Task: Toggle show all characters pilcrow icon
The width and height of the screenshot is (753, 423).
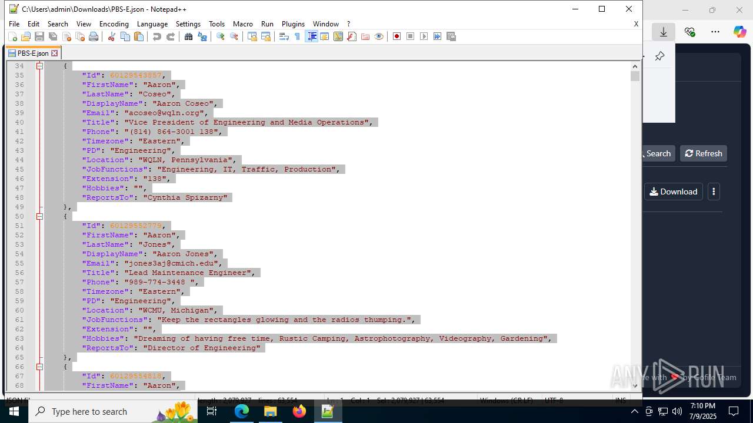Action: (x=297, y=36)
